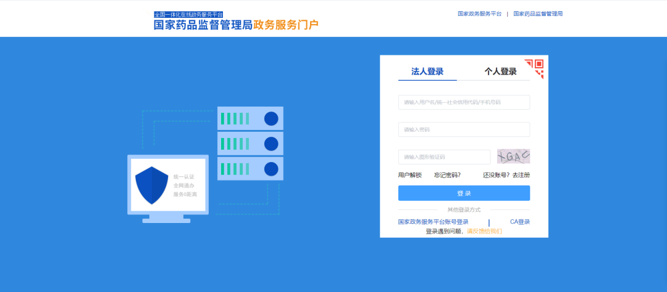Click the bottom server unit illustration
This screenshot has width=667, height=292.
[250, 169]
